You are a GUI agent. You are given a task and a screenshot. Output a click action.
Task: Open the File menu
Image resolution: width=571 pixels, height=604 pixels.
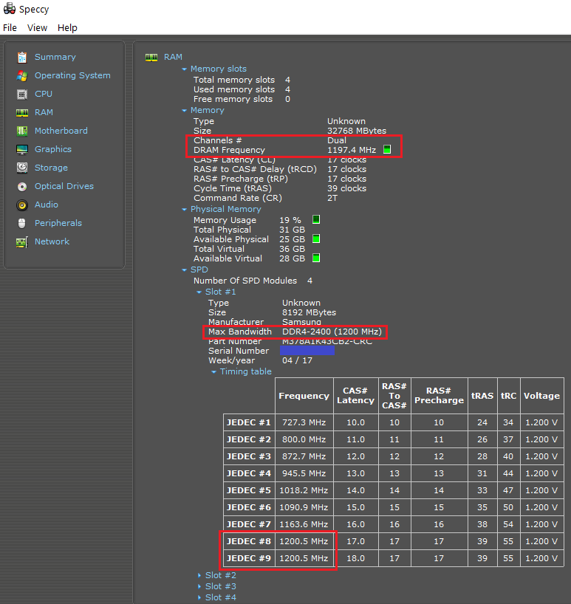pyautogui.click(x=10, y=28)
